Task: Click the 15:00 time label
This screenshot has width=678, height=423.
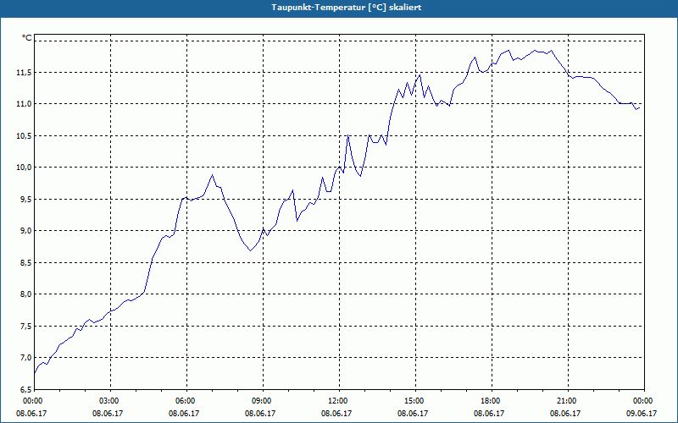Action: click(x=415, y=401)
